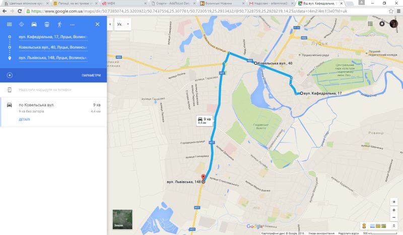The width and height of the screenshot is (403, 235).
Task: Close the directions panel with X
Action: click(97, 24)
